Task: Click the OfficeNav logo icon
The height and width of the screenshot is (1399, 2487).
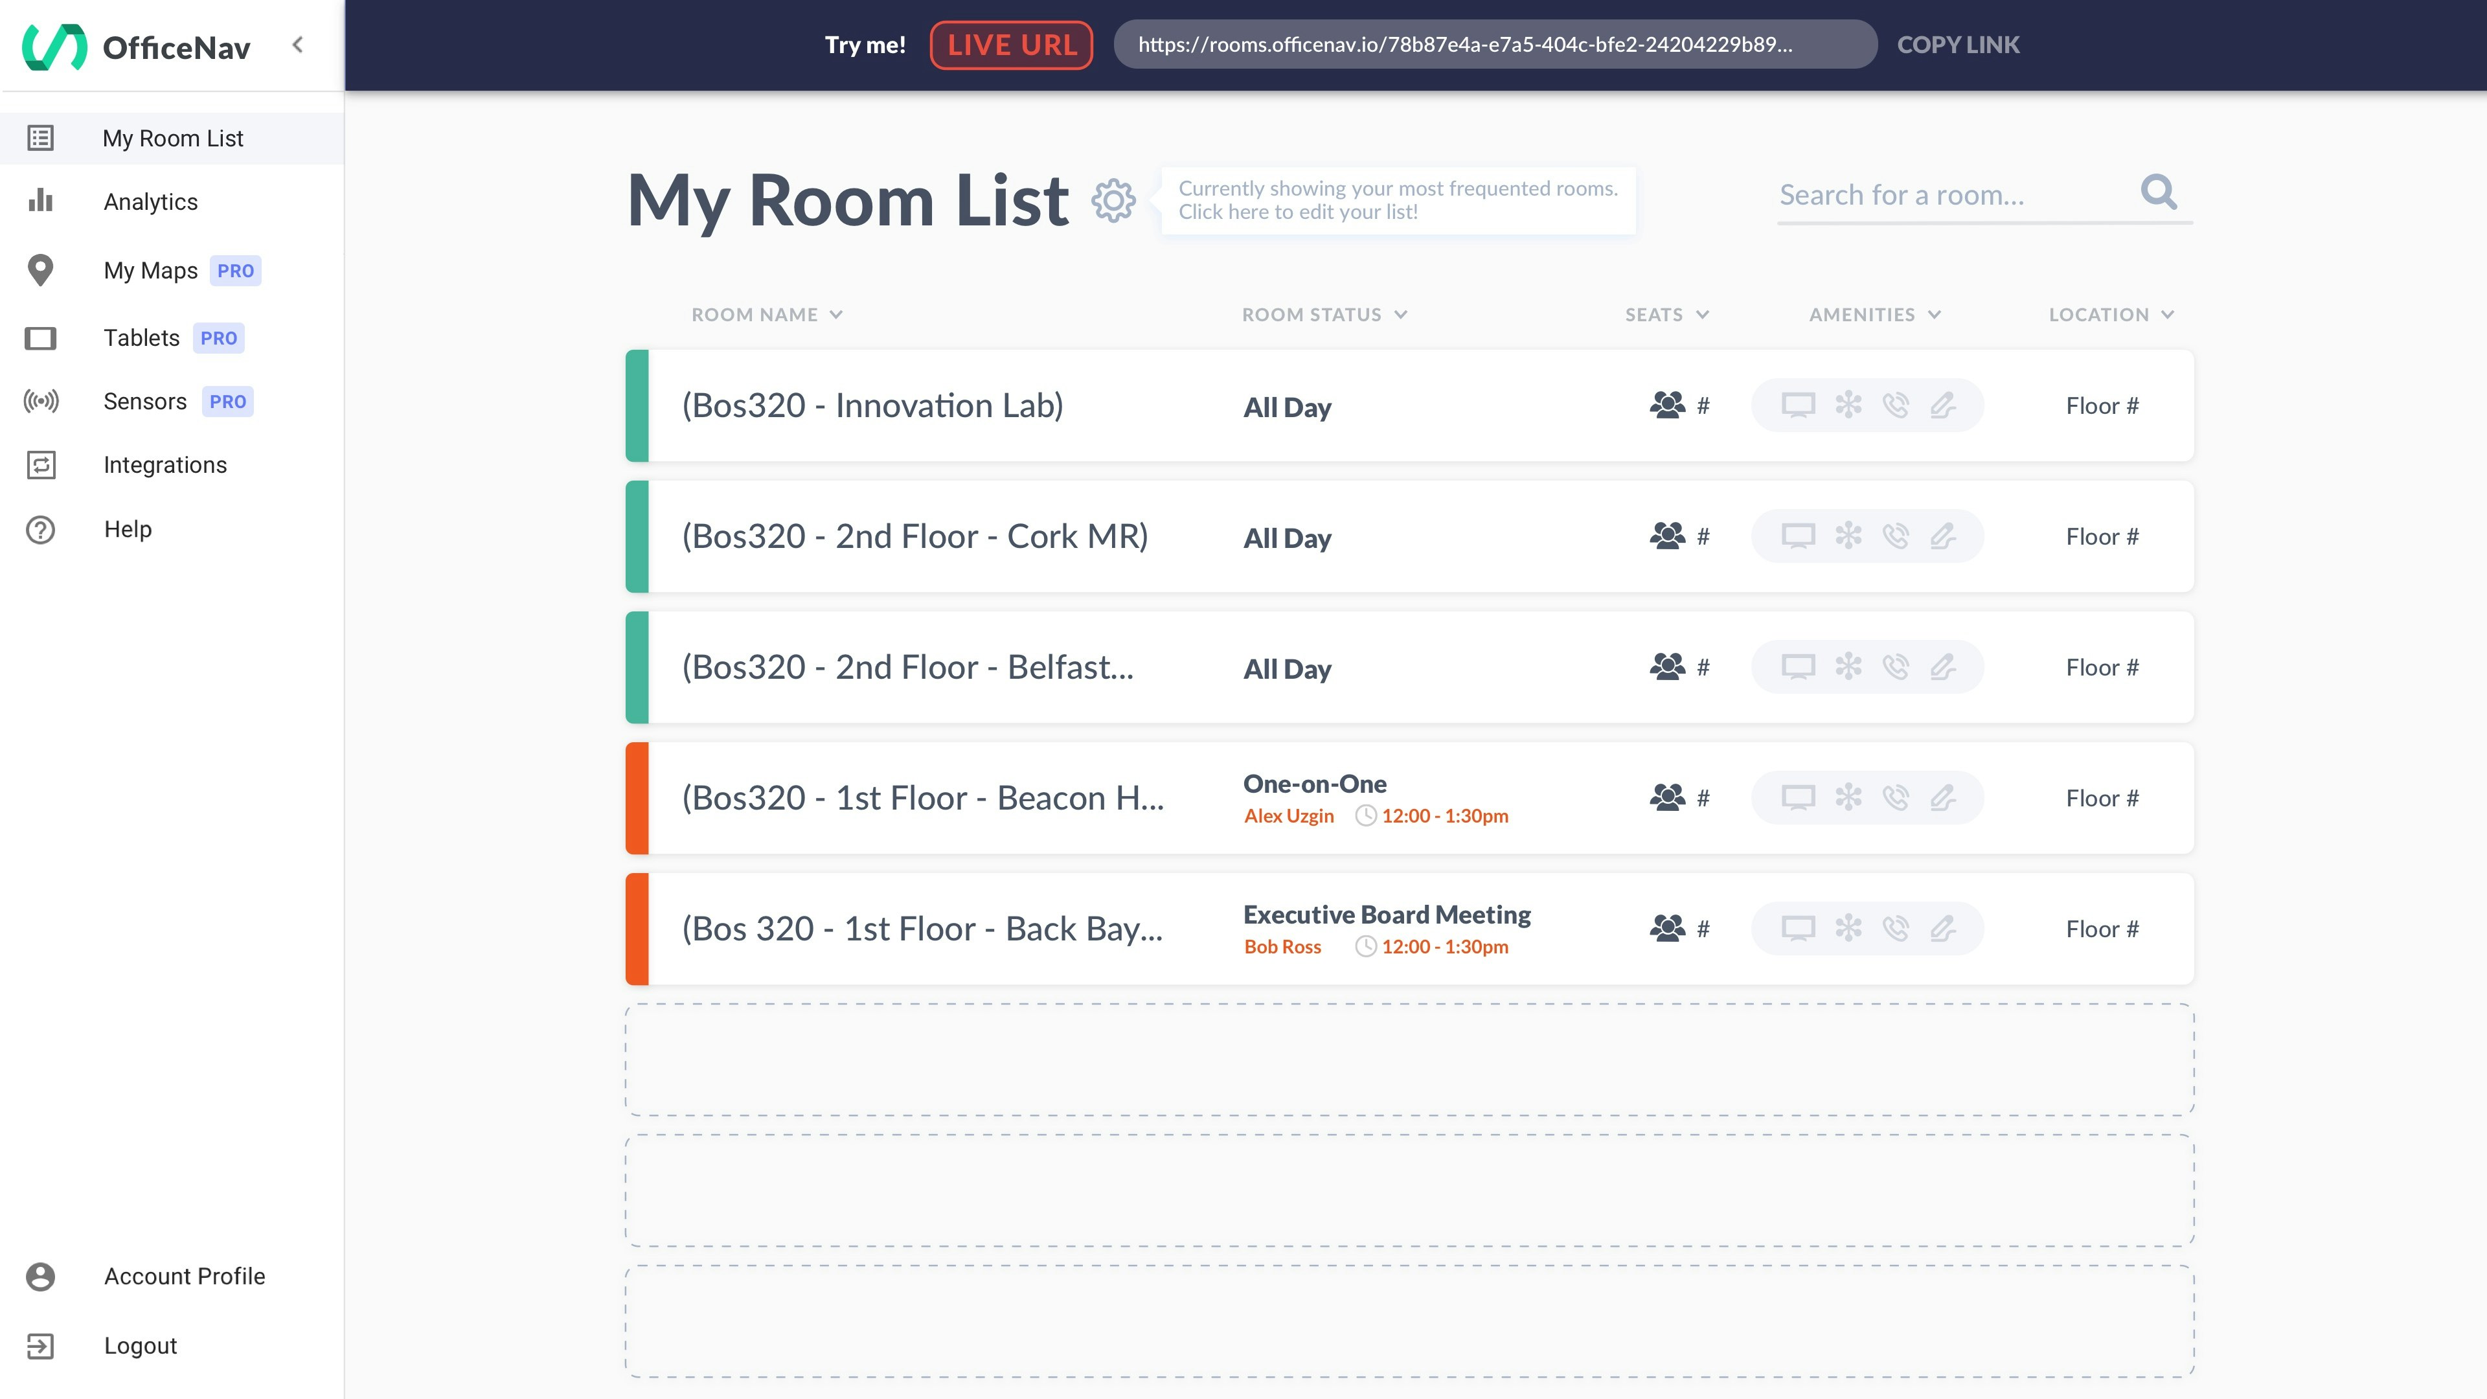Action: point(54,47)
